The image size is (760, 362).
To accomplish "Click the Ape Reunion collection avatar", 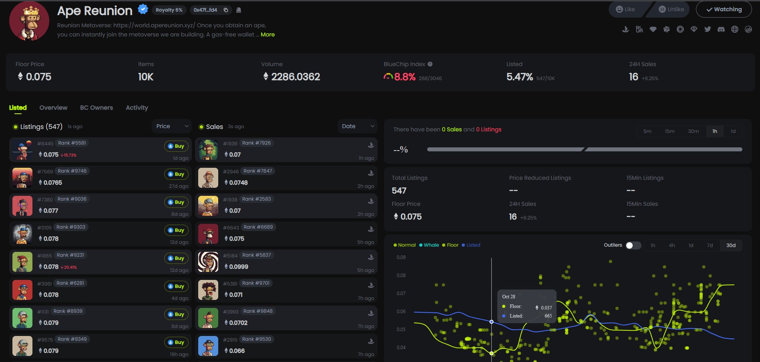I will (x=29, y=21).
